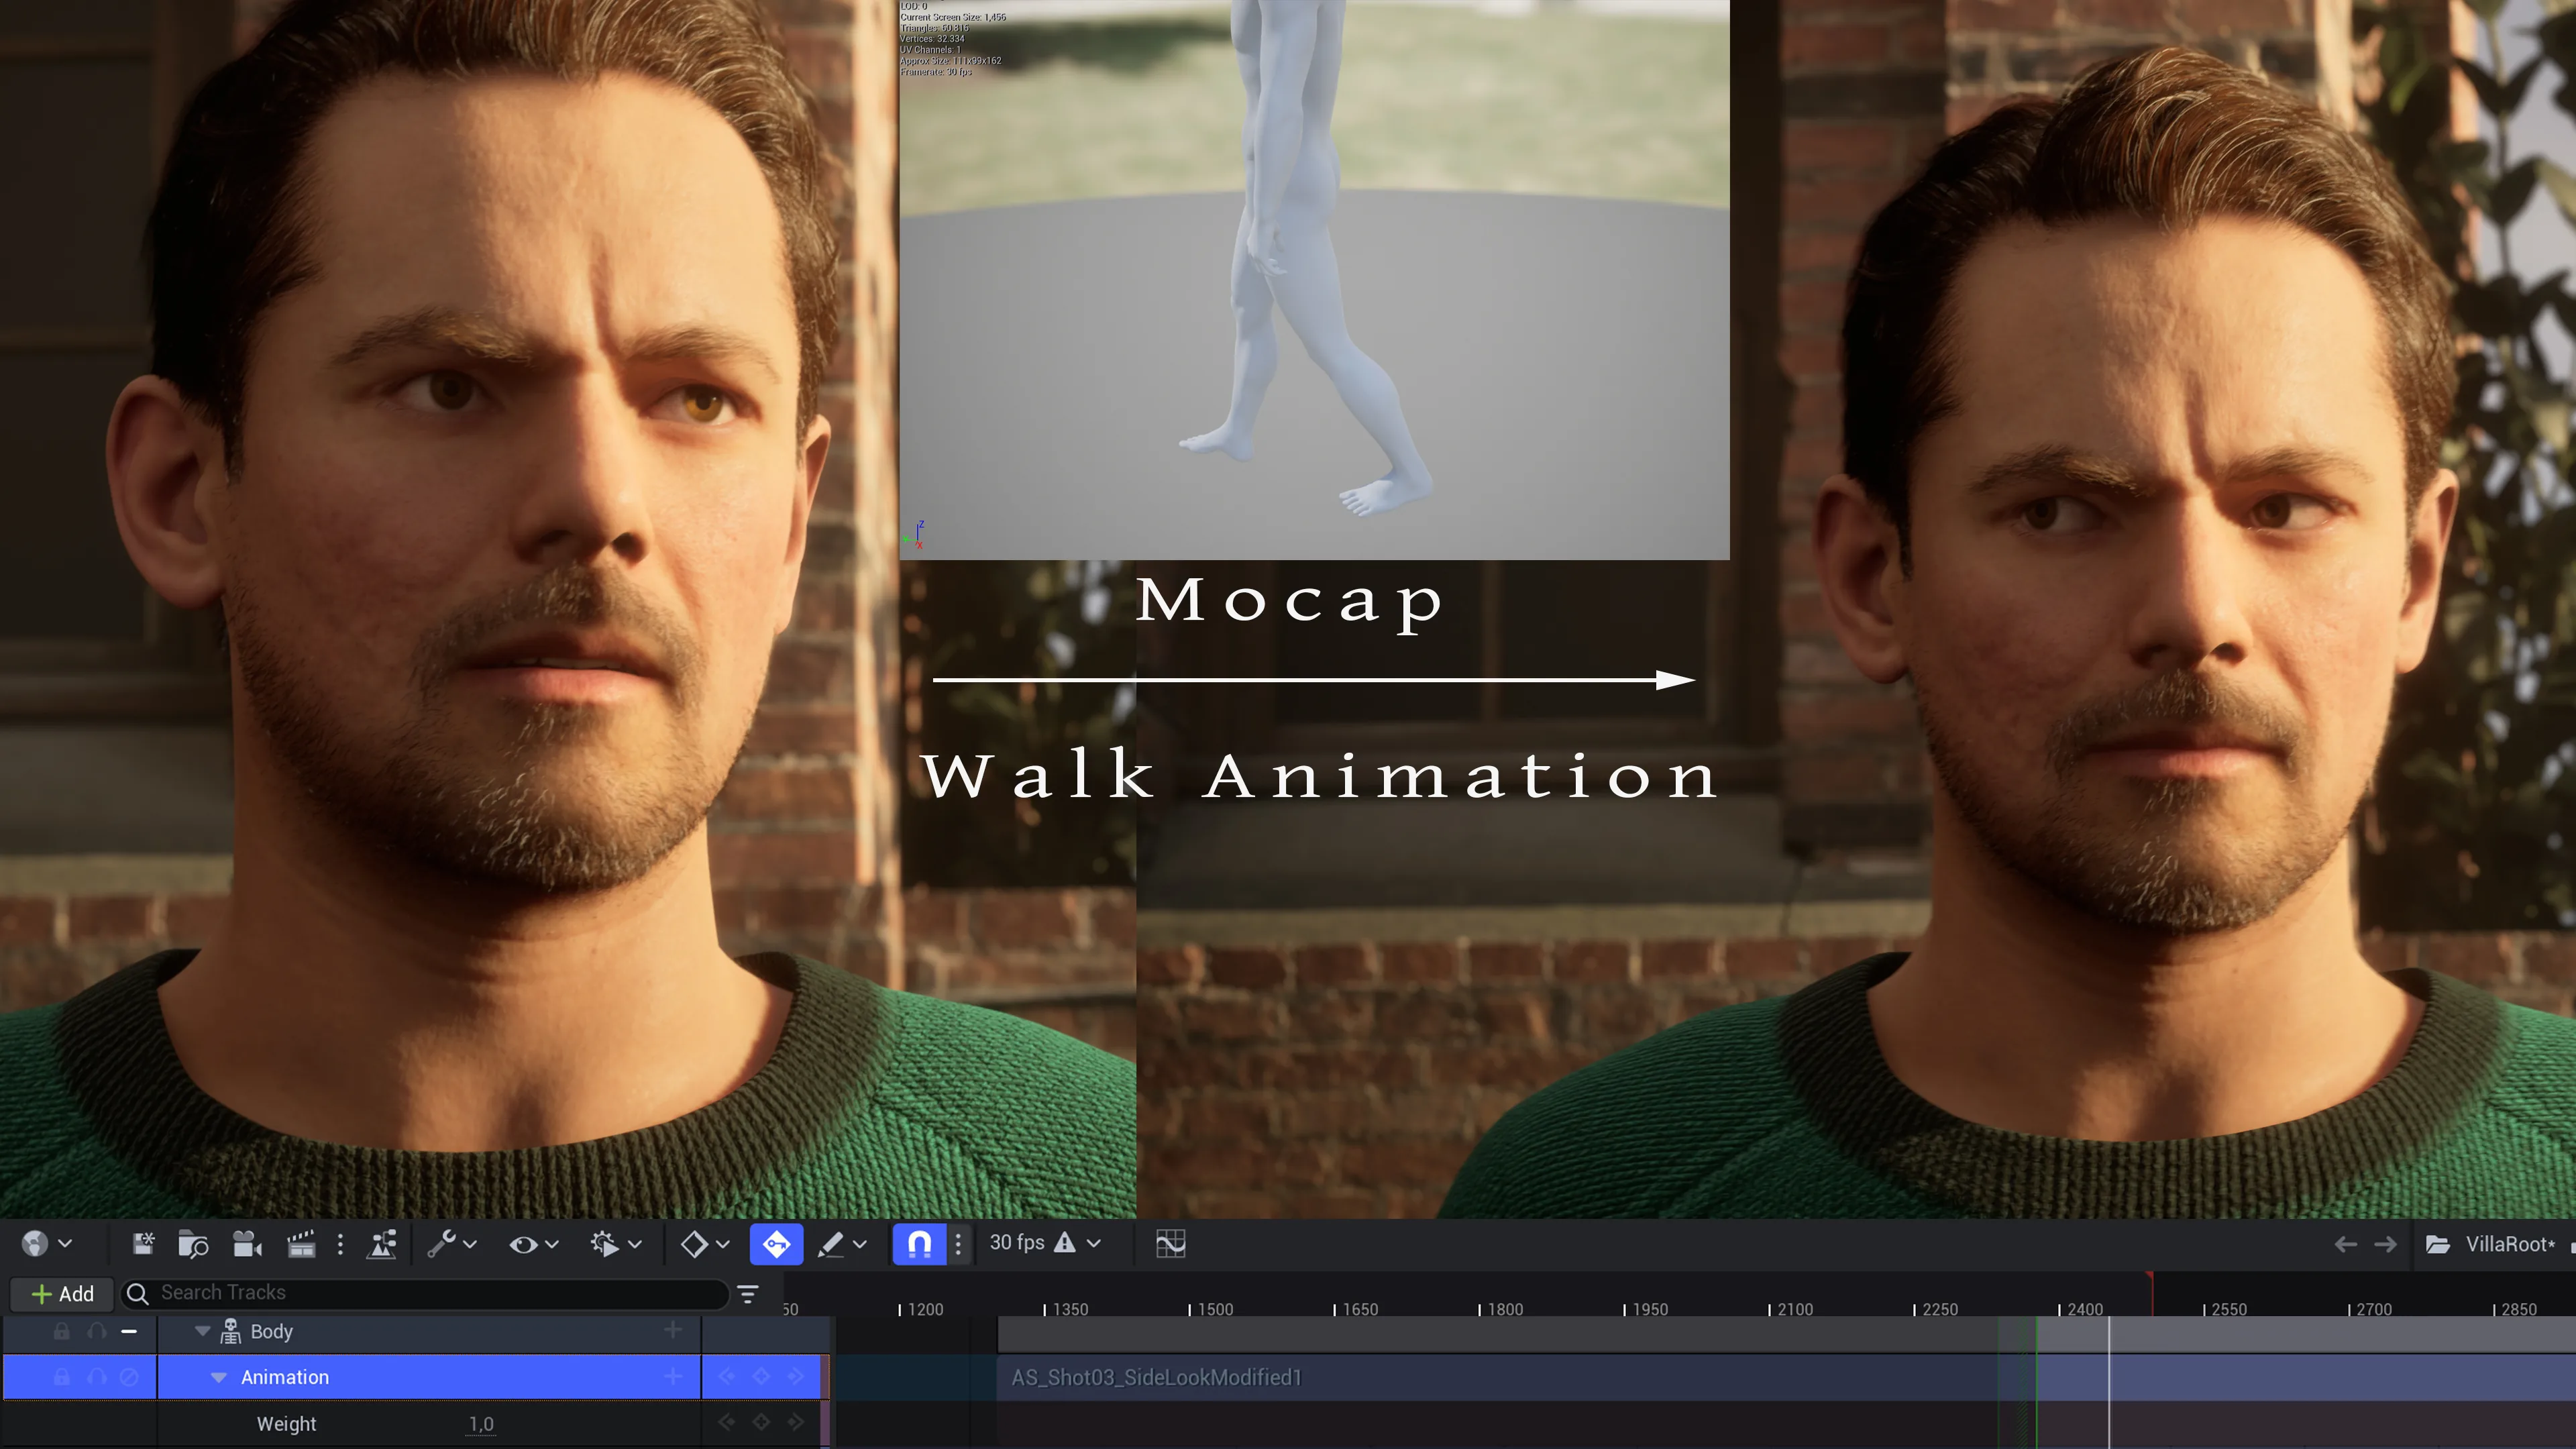Viewport: 2576px width, 1449px height.
Task: Toggle the Auto-Key button
Action: pos(776,1244)
